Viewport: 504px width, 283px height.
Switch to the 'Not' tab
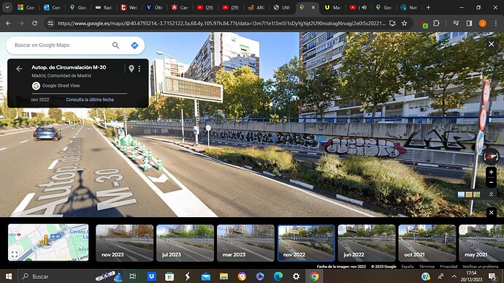409,7
